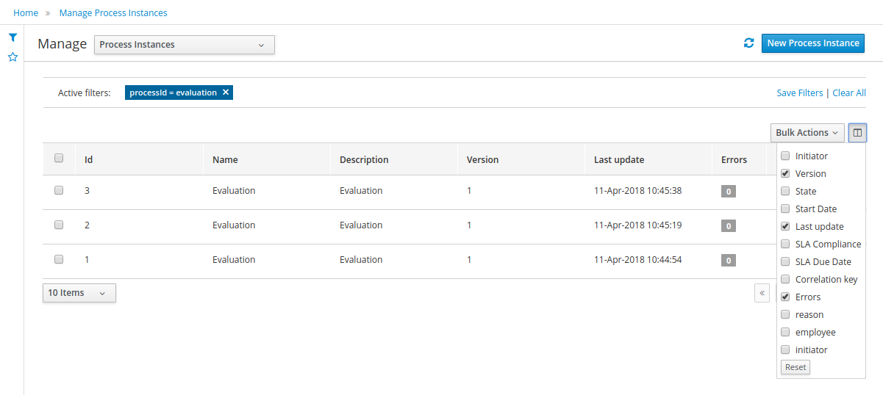Sort by Last update column header
This screenshot has width=883, height=395.
pos(619,159)
